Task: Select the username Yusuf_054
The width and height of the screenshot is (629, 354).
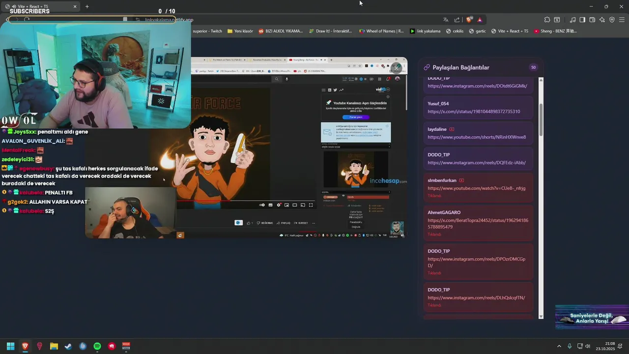Action: (438, 104)
